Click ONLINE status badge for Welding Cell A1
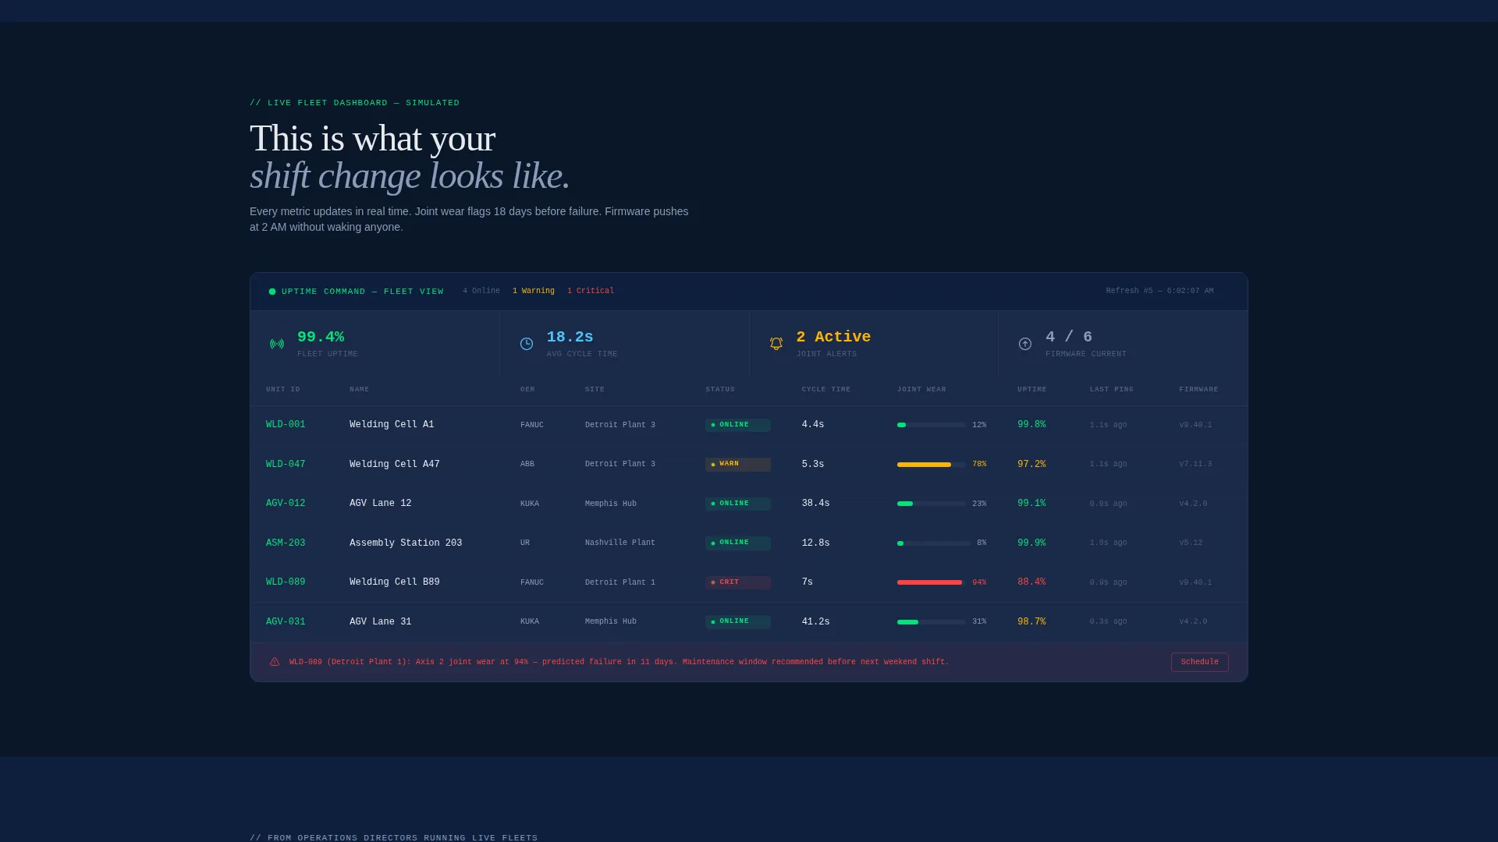This screenshot has width=1498, height=842. 737,425
